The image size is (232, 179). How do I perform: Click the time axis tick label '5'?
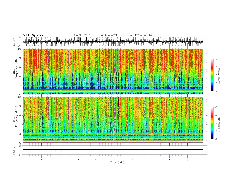pyautogui.click(x=115, y=159)
